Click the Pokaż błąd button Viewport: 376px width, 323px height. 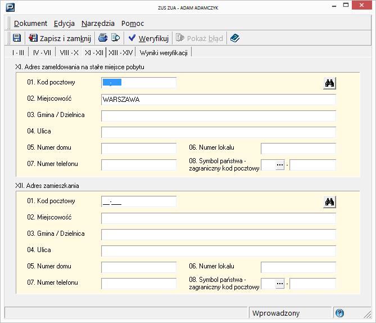click(x=200, y=38)
